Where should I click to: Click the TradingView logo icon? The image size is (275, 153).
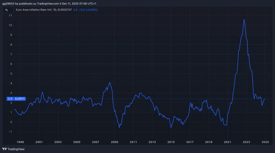point(4,149)
